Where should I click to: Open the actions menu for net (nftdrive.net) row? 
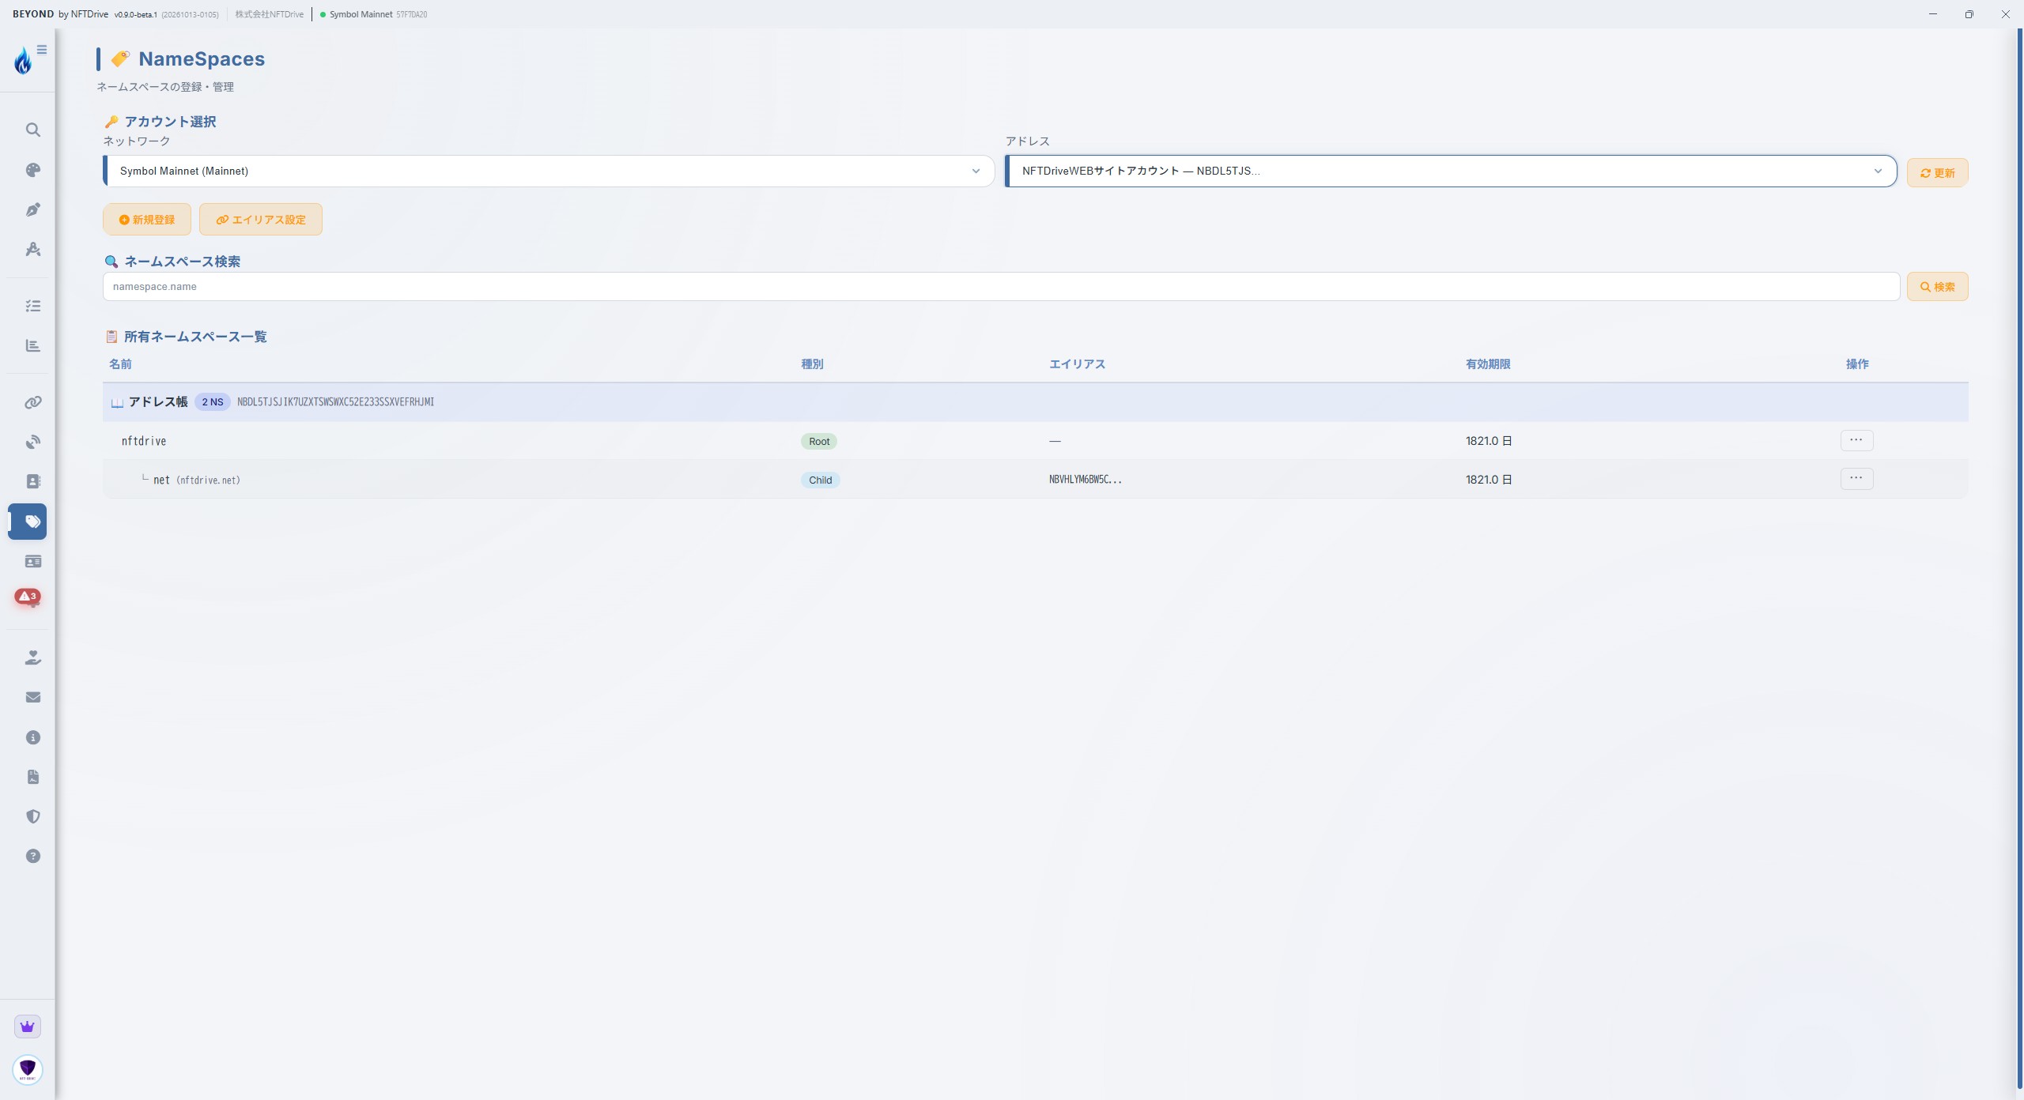click(1856, 479)
